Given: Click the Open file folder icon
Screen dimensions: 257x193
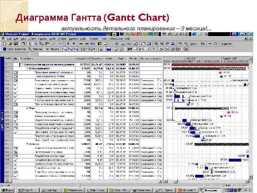Looking at the screenshot, I should tap(10, 44).
